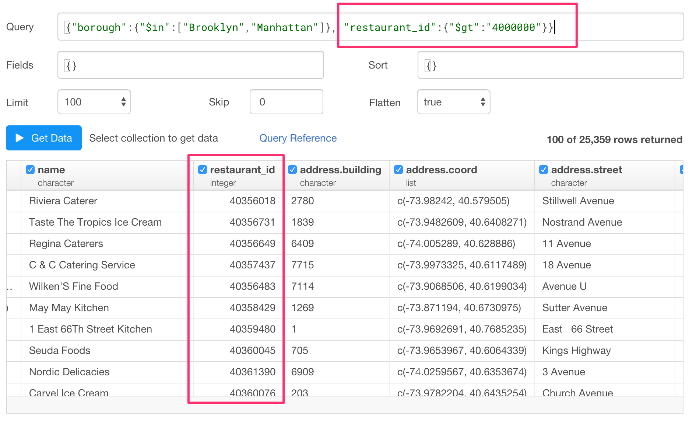The height and width of the screenshot is (438, 696).
Task: Click coordinate c(-73.871194, 40.6730975)
Action: tap(459, 308)
